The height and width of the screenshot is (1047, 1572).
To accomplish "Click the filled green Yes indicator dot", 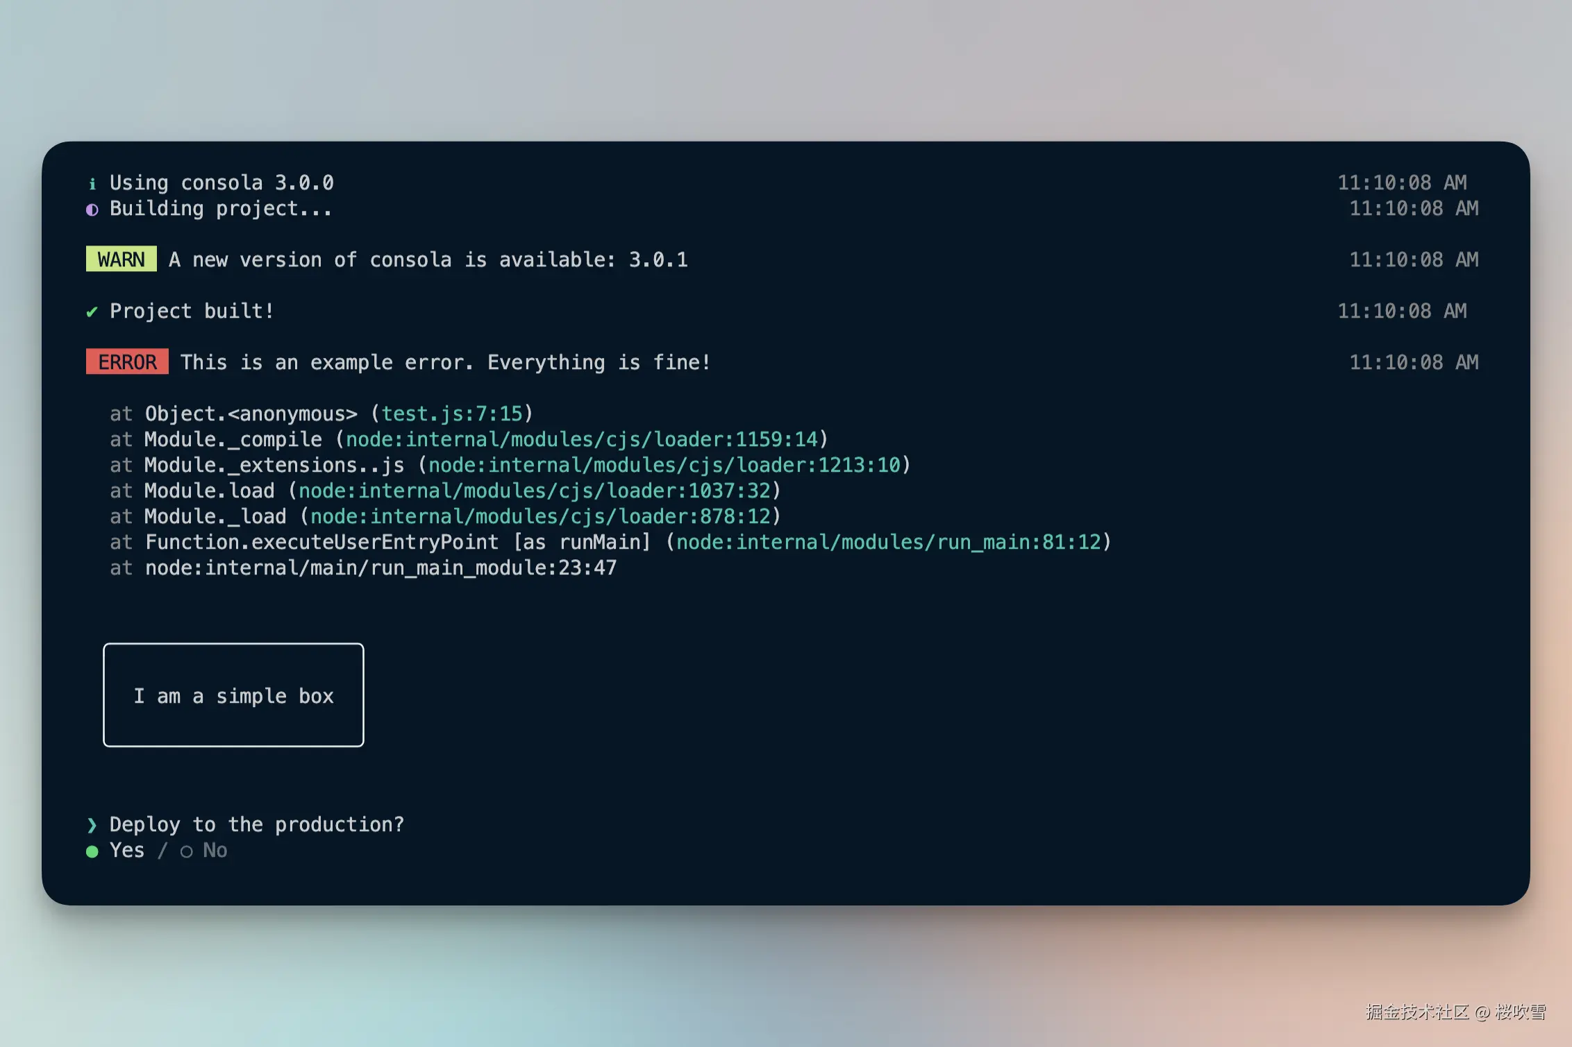I will coord(92,851).
